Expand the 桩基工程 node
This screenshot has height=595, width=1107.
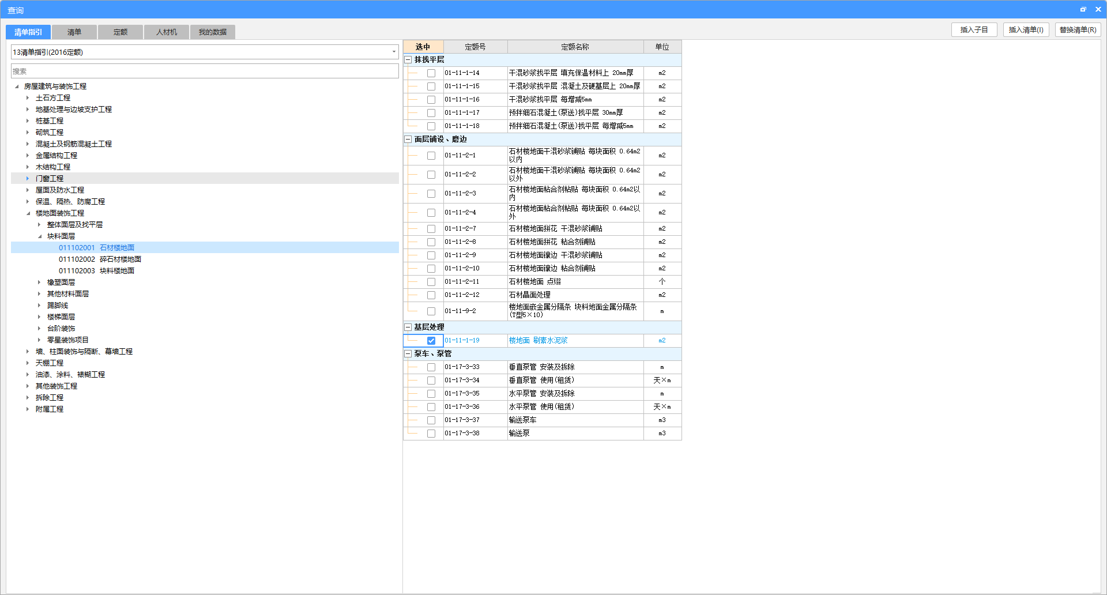[x=28, y=121]
